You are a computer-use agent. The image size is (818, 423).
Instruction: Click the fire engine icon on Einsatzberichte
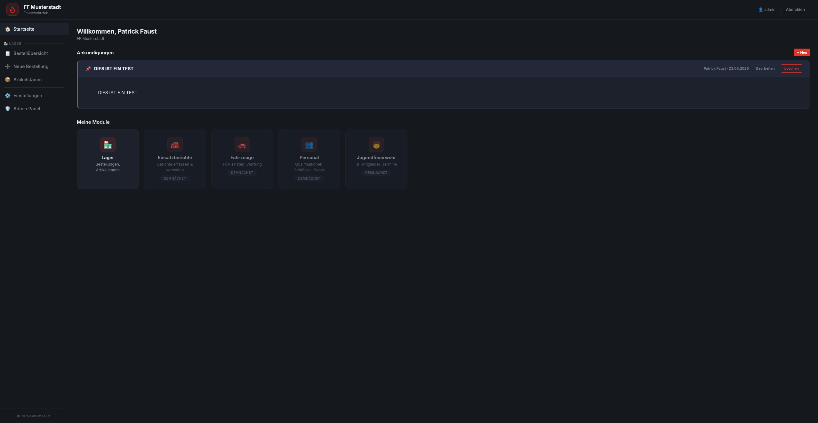click(175, 144)
